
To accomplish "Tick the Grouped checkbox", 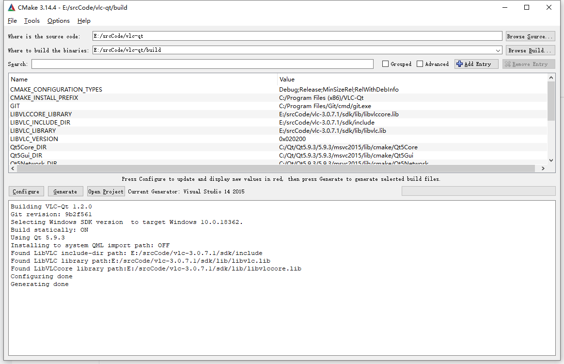I will click(x=385, y=64).
